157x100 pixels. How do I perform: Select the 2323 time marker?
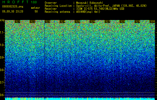(47, 21)
